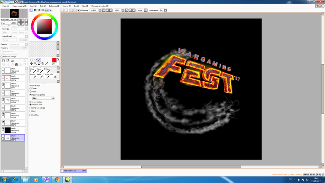Open the Помощь/Настройки menu
The height and width of the screenshot is (183, 325).
(x=100, y=6)
